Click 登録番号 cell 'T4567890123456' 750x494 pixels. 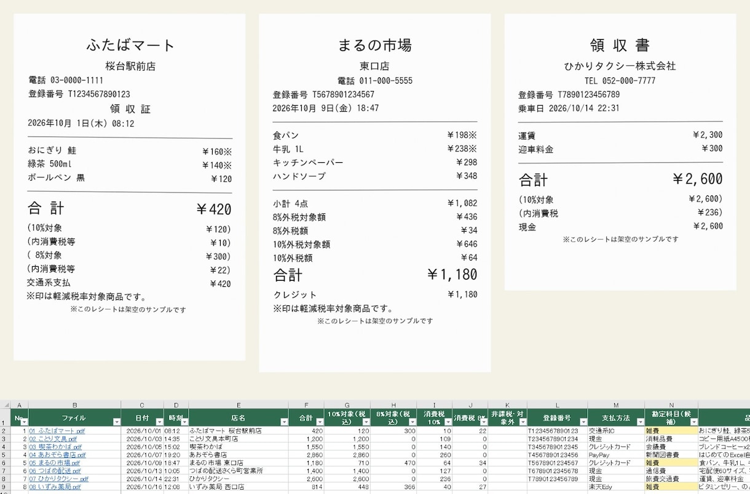(x=557, y=455)
